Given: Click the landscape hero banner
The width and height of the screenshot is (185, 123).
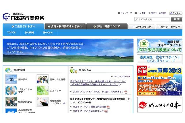Looking at the screenshot, I should pos(68,51).
